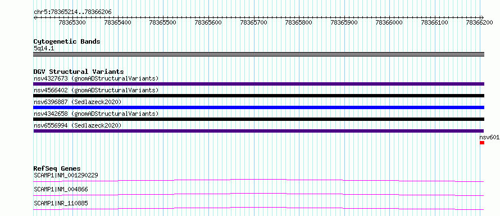Select the 78366200 ruler position label
Viewport: 500px width, 216px height.
tap(480, 22)
